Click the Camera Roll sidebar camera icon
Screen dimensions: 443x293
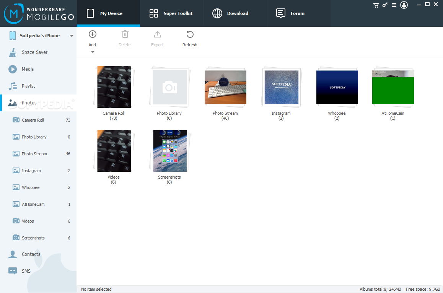point(16,120)
